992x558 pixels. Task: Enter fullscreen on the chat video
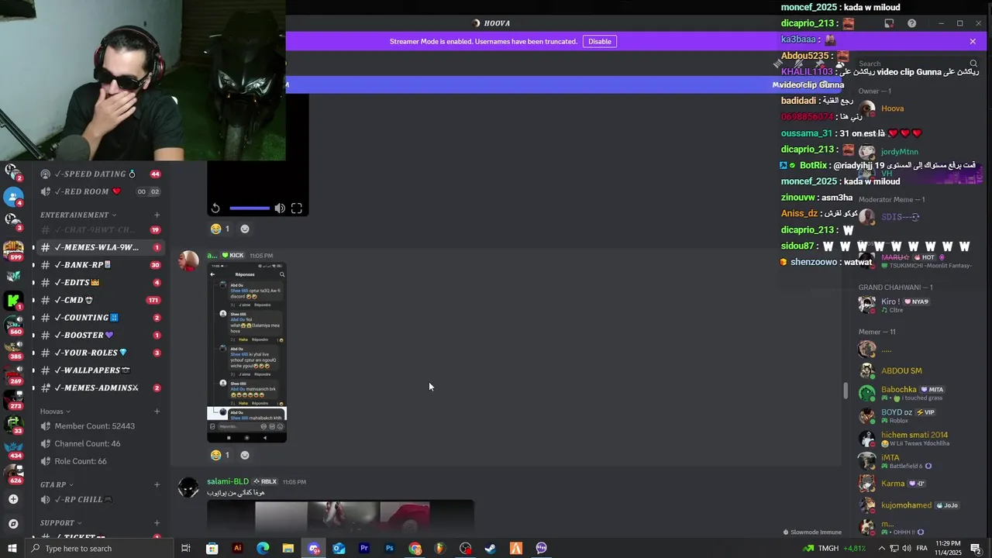(x=297, y=208)
